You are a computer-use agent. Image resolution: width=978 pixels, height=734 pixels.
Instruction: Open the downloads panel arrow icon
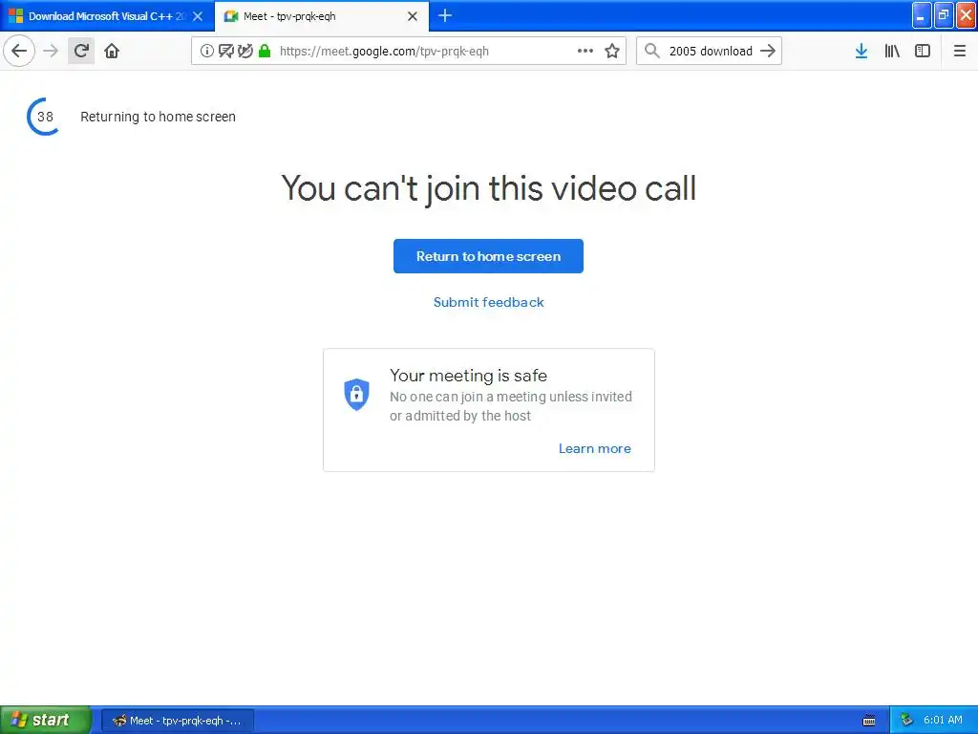(x=861, y=51)
